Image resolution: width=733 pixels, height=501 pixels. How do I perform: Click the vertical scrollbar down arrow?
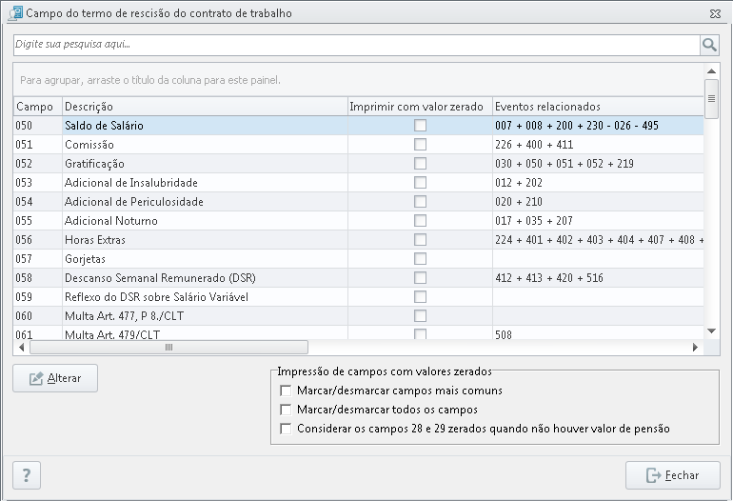(711, 331)
